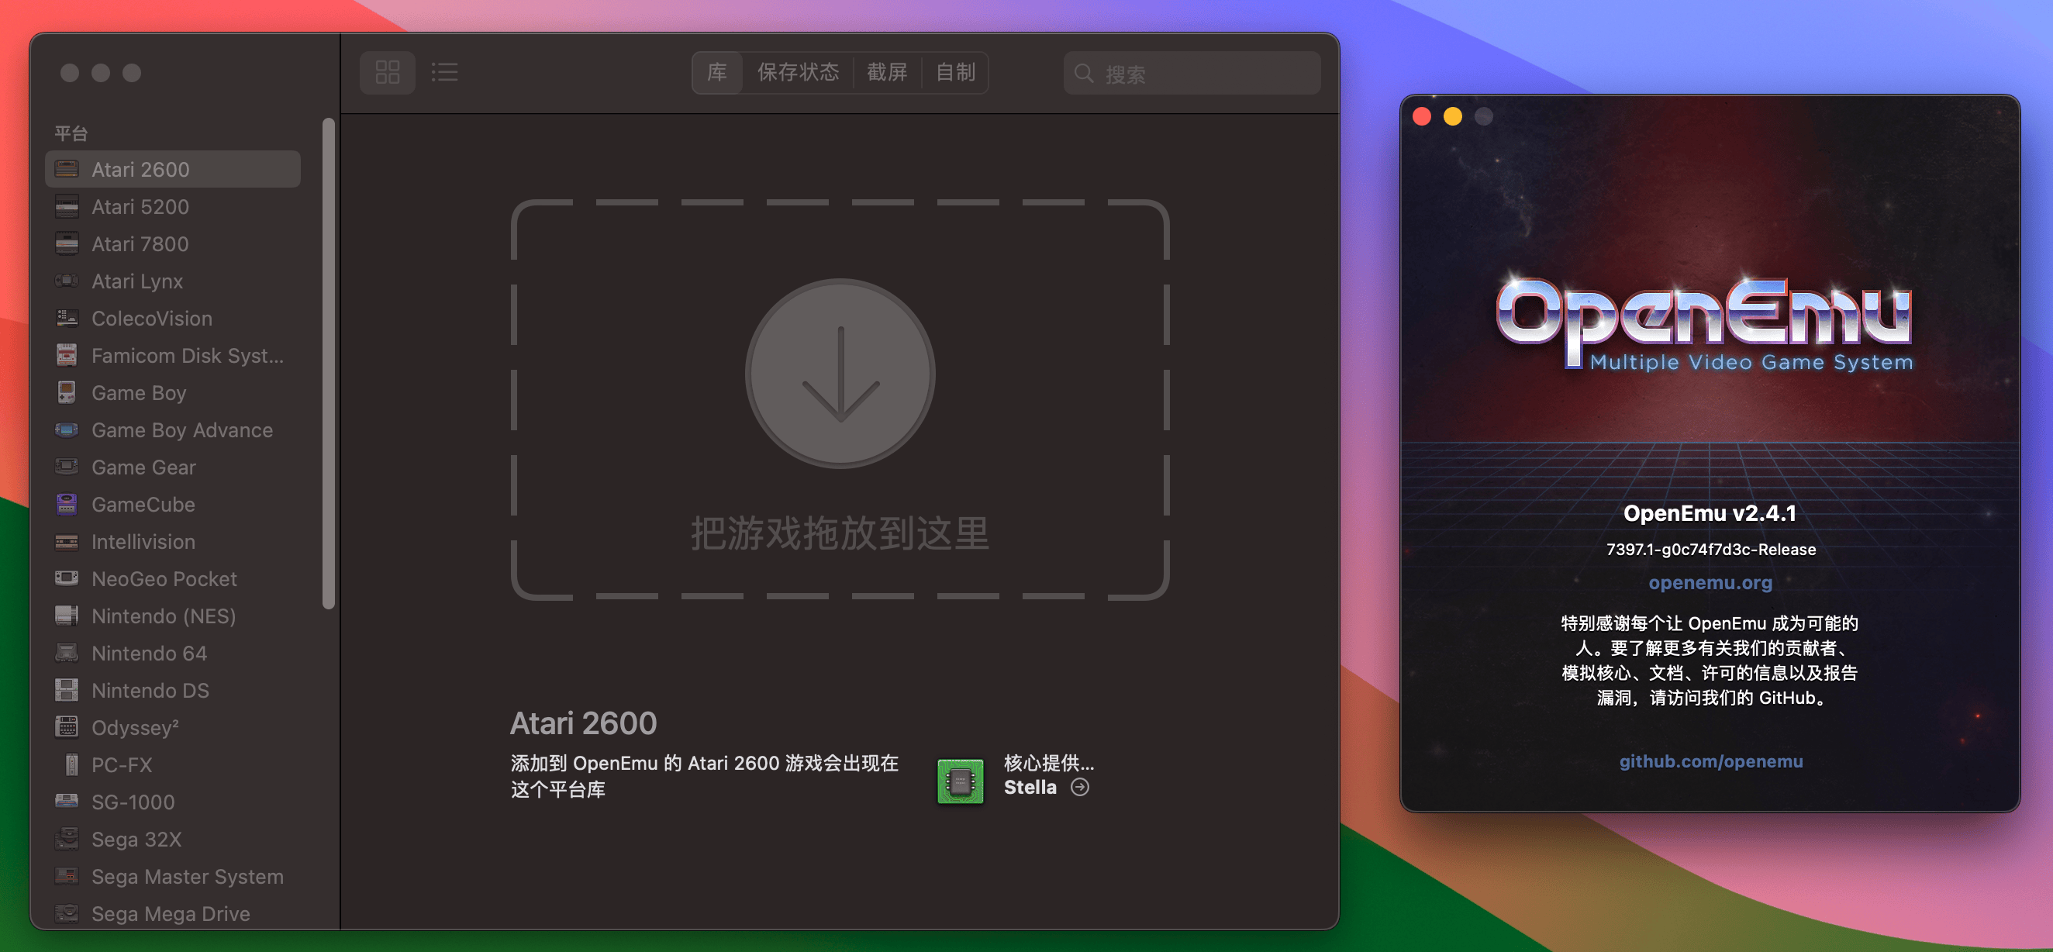2053x952 pixels.
Task: Select the GameCube platform icon
Action: click(x=67, y=503)
